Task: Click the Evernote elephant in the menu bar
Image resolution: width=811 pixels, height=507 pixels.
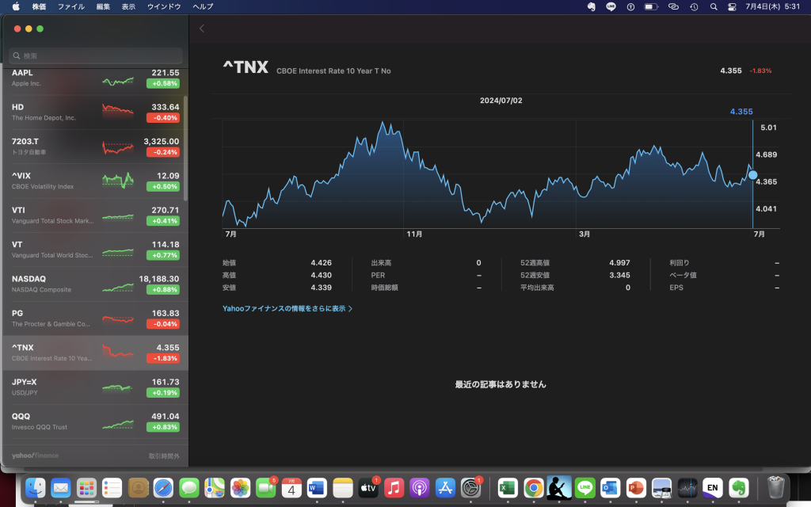Action: [x=591, y=6]
